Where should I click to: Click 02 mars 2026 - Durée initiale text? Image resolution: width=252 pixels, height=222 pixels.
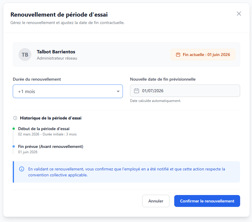pos(47,134)
